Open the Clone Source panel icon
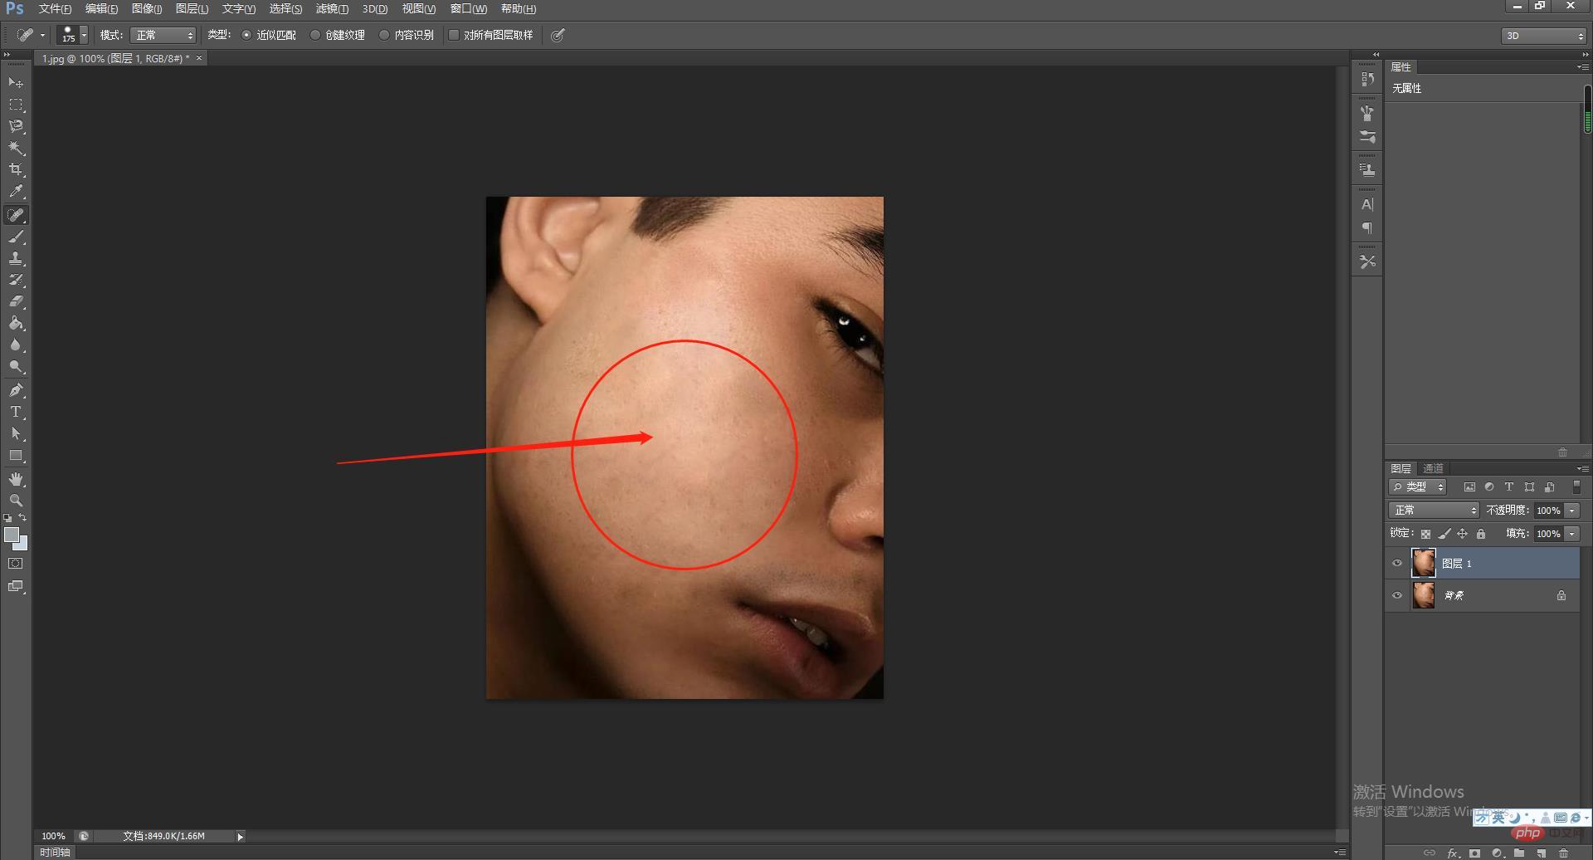Viewport: 1593px width, 860px height. (x=1367, y=169)
